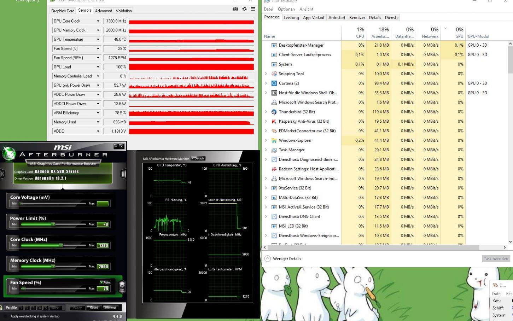513x321 pixels.
Task: Open the Afterburner Kombustor side button
Action: [x=2, y=174]
